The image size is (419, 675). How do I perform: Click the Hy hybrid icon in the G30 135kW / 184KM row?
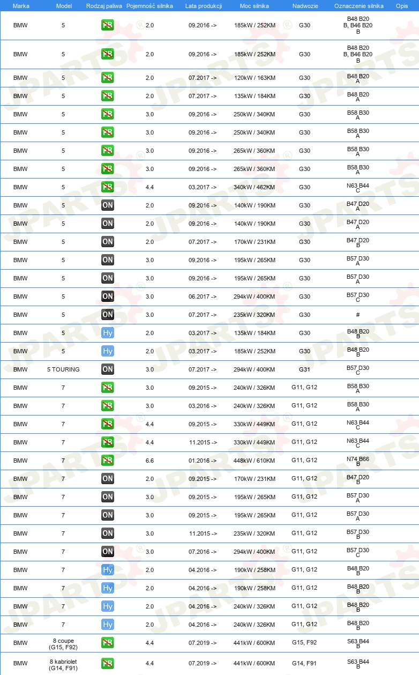[108, 333]
